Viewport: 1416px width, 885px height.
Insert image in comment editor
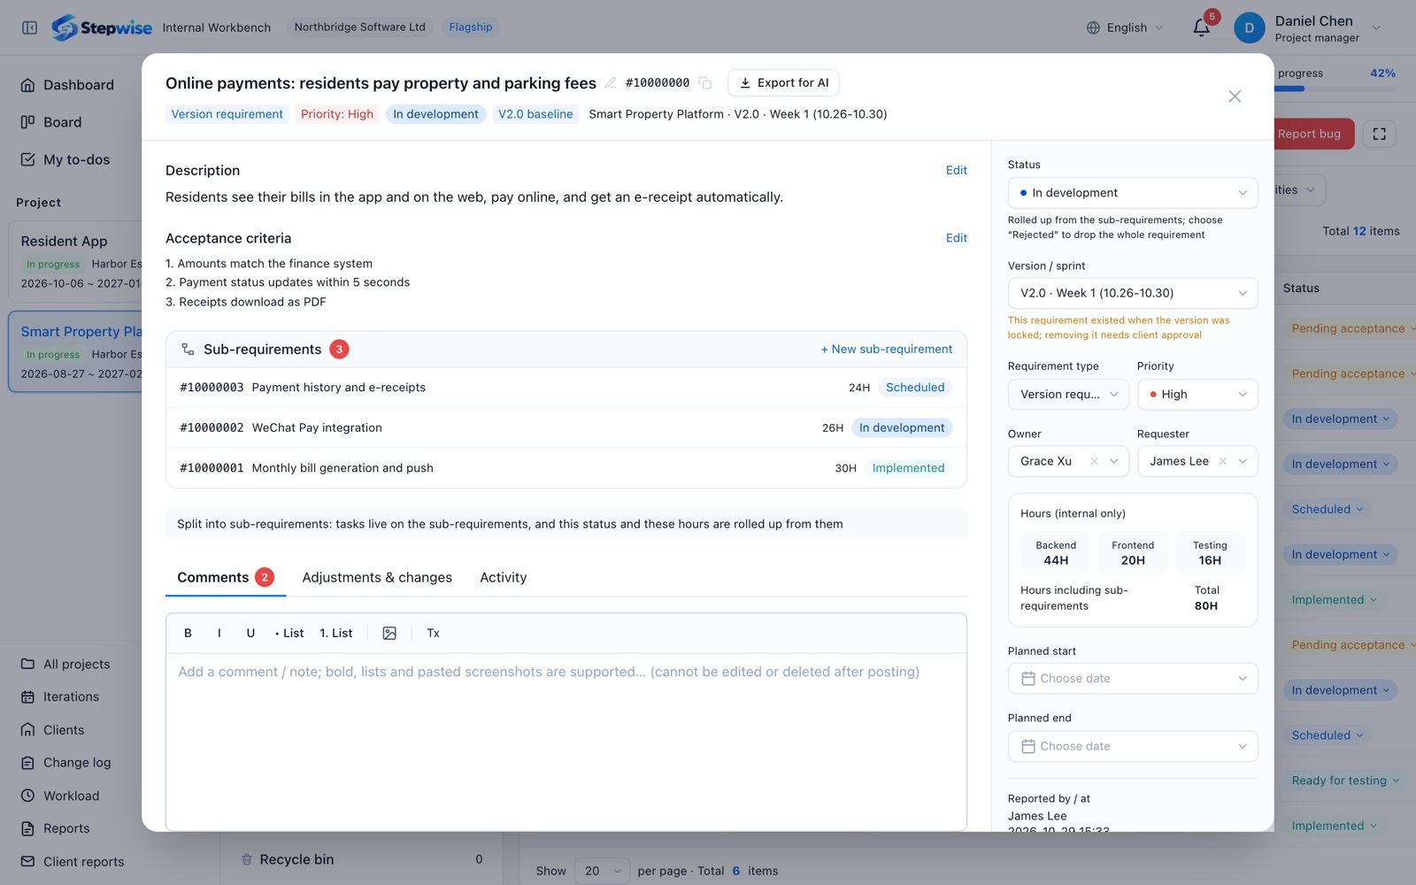pos(389,633)
